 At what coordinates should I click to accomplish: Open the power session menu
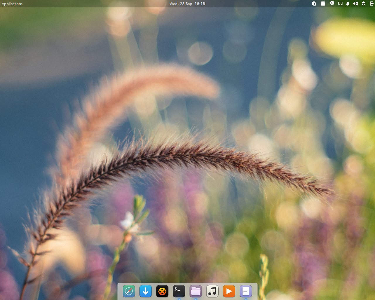tap(364, 4)
